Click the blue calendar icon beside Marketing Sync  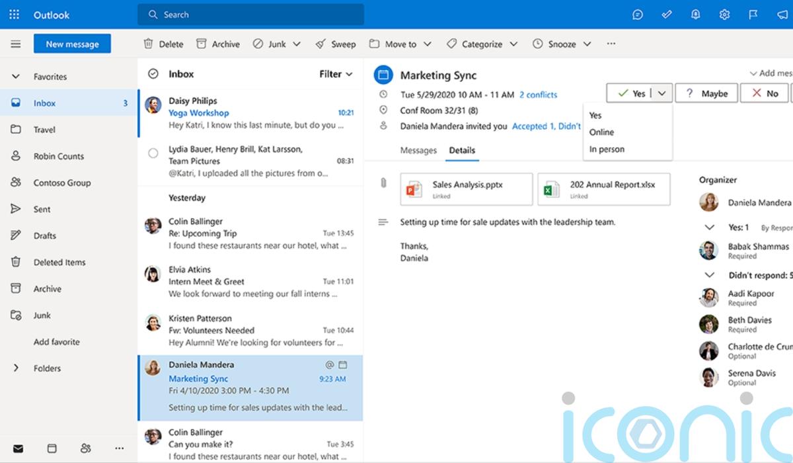pos(383,75)
